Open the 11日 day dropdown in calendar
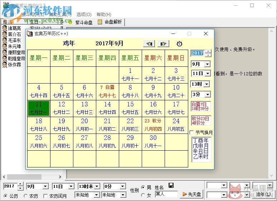Image resolution: width=277 pixels, height=201 pixels. pyautogui.click(x=208, y=73)
